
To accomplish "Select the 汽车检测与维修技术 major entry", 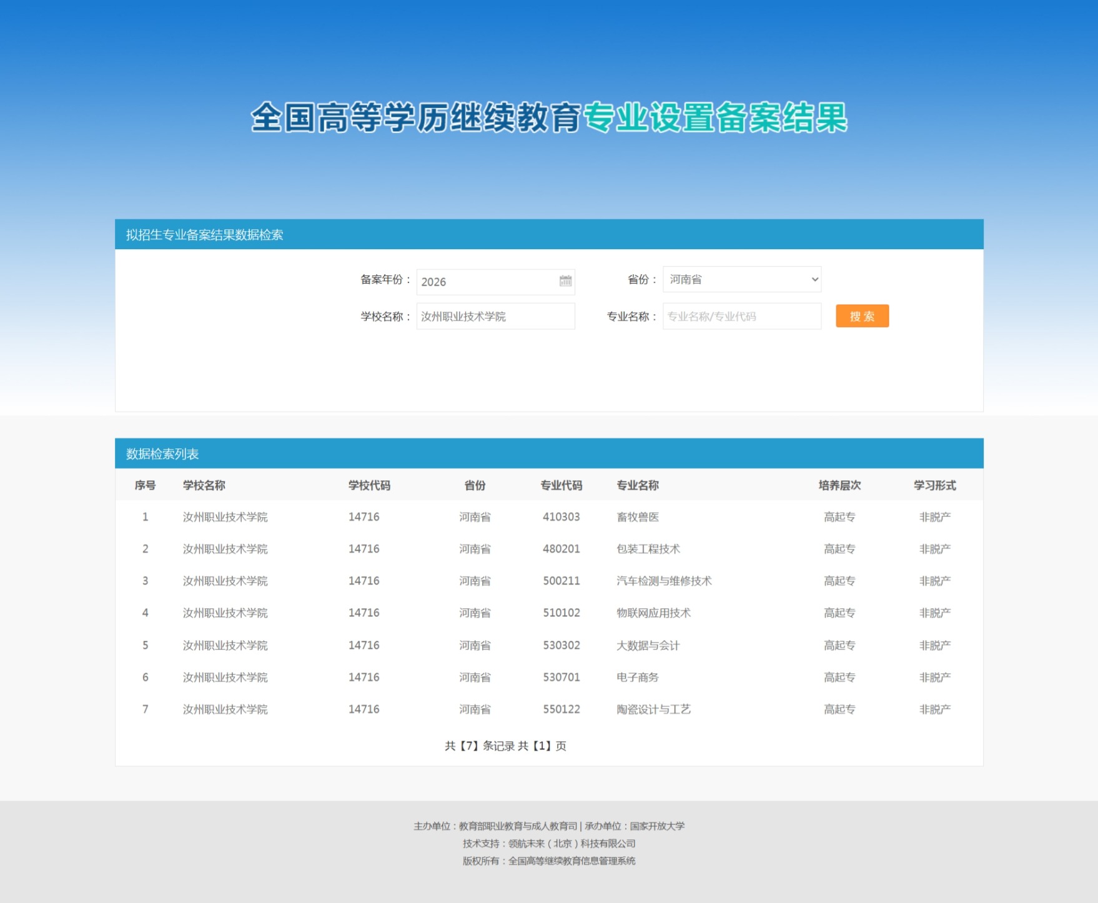I will (664, 581).
